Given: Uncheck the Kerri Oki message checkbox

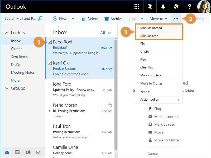Looking at the screenshot, I should [50, 63].
